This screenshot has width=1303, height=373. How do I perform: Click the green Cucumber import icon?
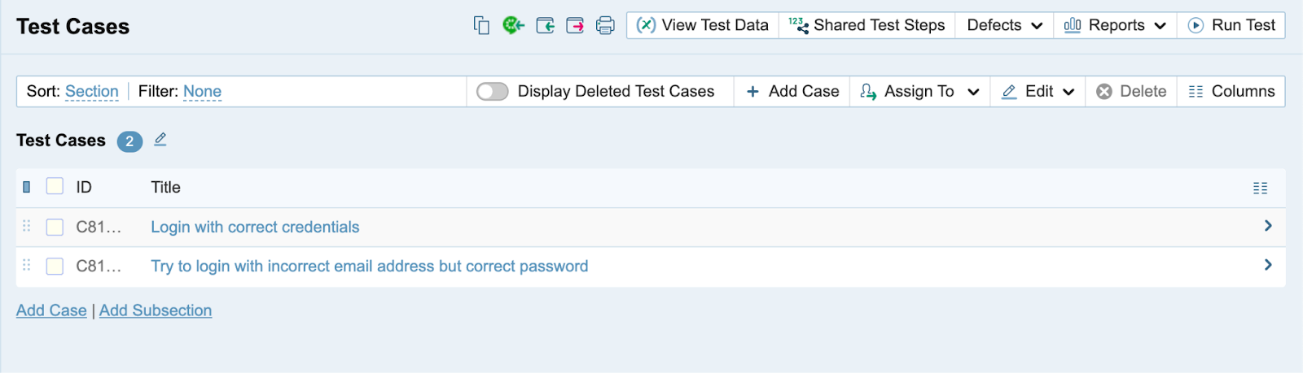click(x=513, y=26)
